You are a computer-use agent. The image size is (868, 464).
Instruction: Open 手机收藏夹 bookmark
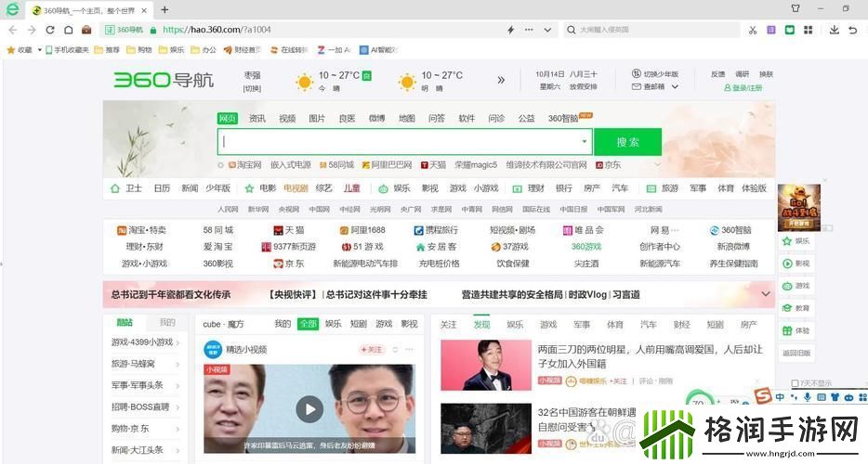pyautogui.click(x=67, y=50)
